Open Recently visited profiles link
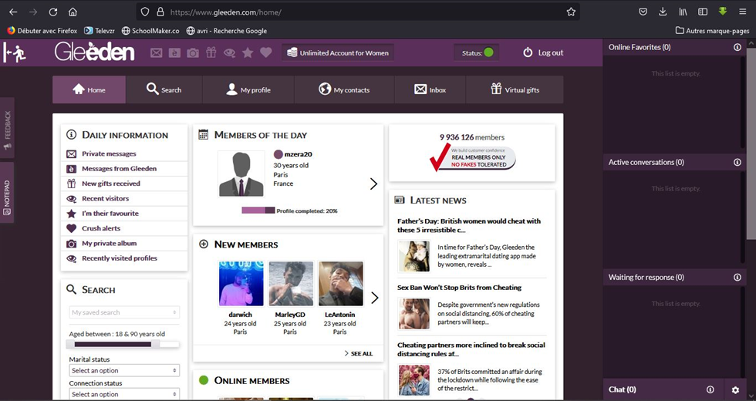Viewport: 756px width, 401px height. [120, 258]
